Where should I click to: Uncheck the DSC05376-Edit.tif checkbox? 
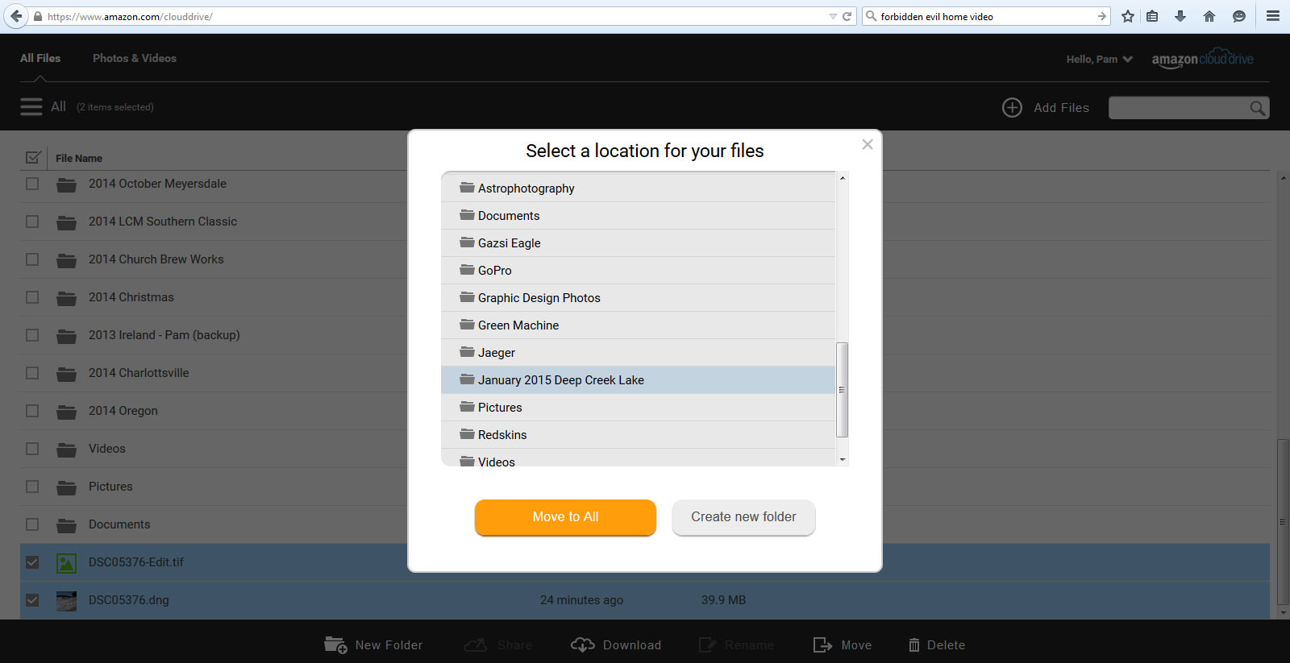pyautogui.click(x=32, y=562)
